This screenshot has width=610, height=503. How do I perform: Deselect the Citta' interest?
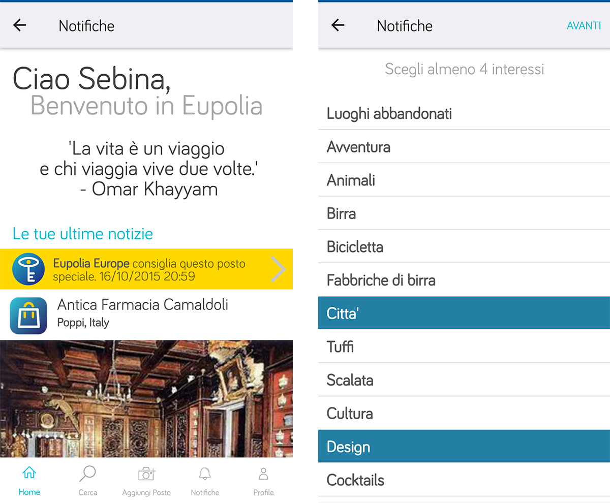click(x=464, y=313)
